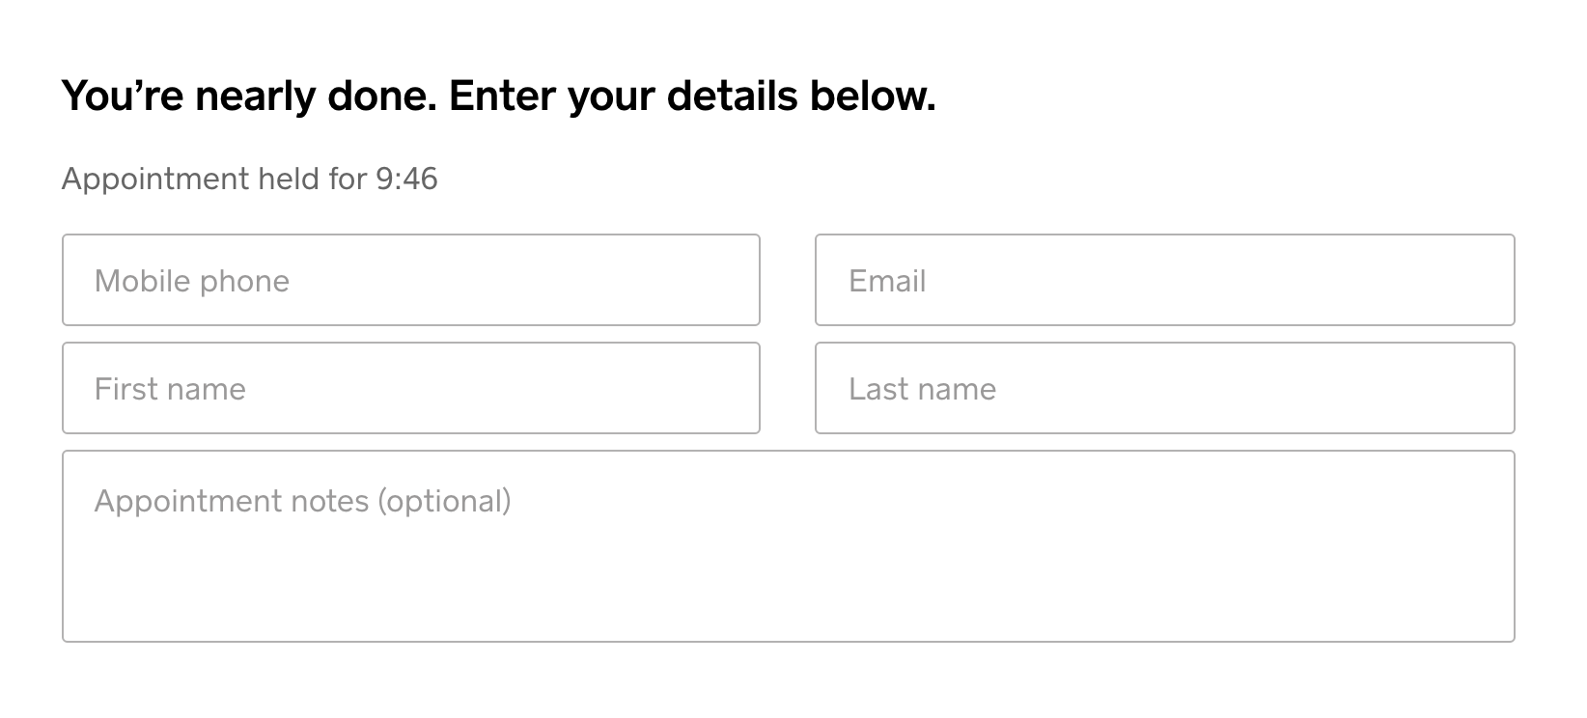
Task: Click the "Mobile phone" placeholder text
Action: pos(192,281)
